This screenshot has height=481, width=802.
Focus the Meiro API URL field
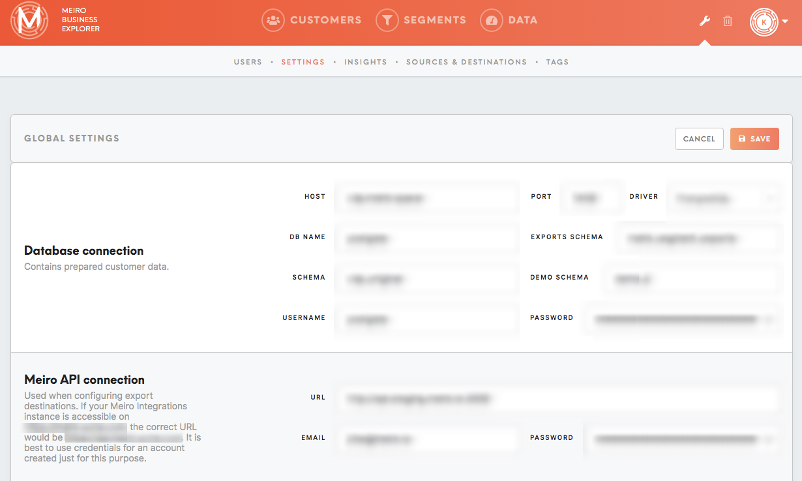tap(557, 398)
